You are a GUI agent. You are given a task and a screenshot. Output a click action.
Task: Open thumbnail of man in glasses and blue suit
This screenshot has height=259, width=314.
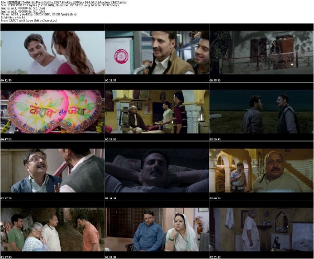coord(52,170)
